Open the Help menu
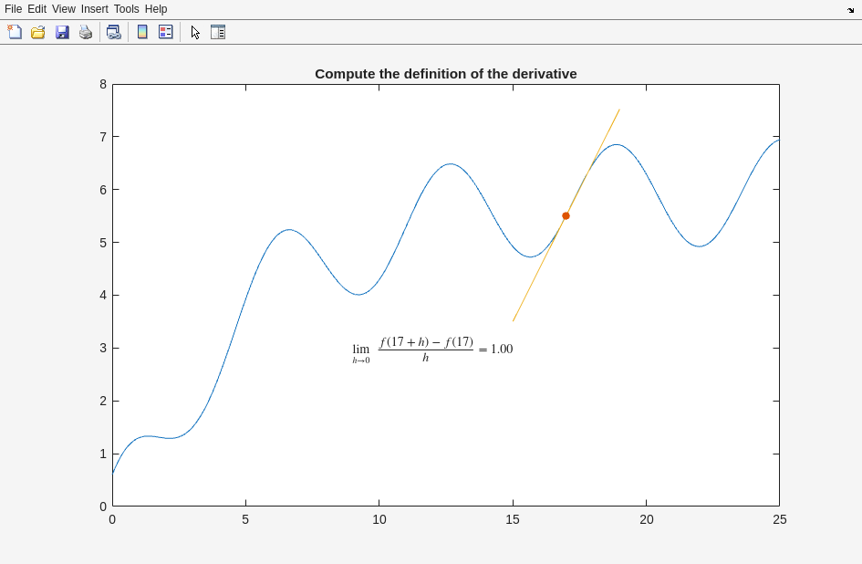This screenshot has width=862, height=564. point(156,9)
